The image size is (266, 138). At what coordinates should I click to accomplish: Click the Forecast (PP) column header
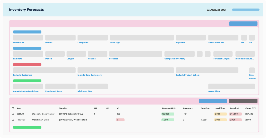pyautogui.click(x=169, y=108)
